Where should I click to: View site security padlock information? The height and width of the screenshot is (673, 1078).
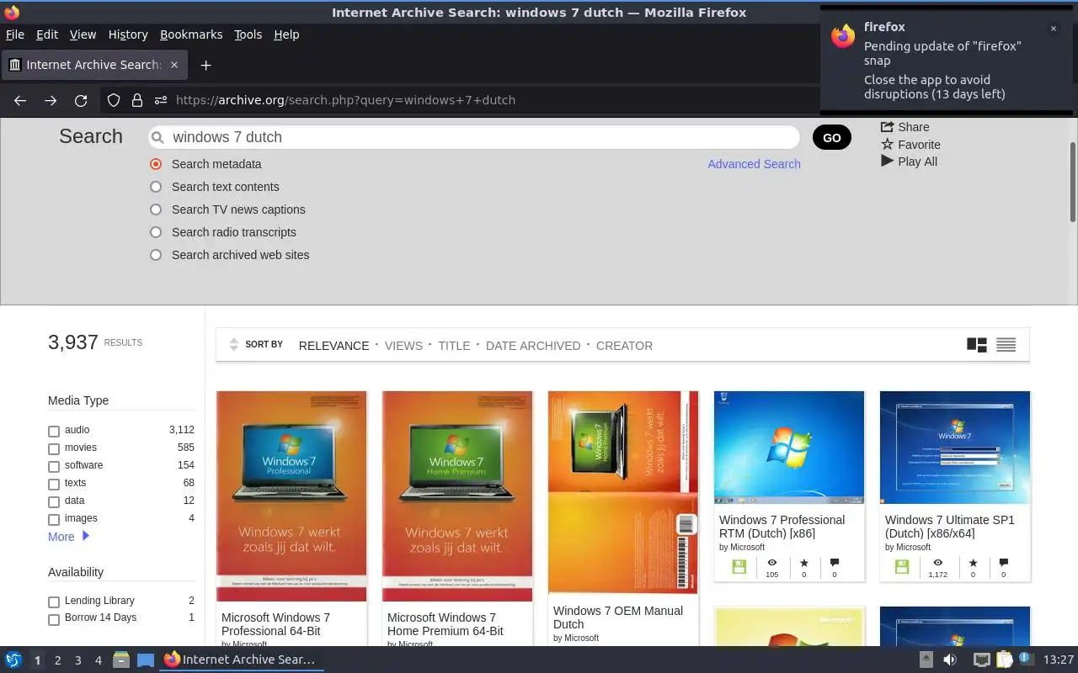pyautogui.click(x=137, y=100)
